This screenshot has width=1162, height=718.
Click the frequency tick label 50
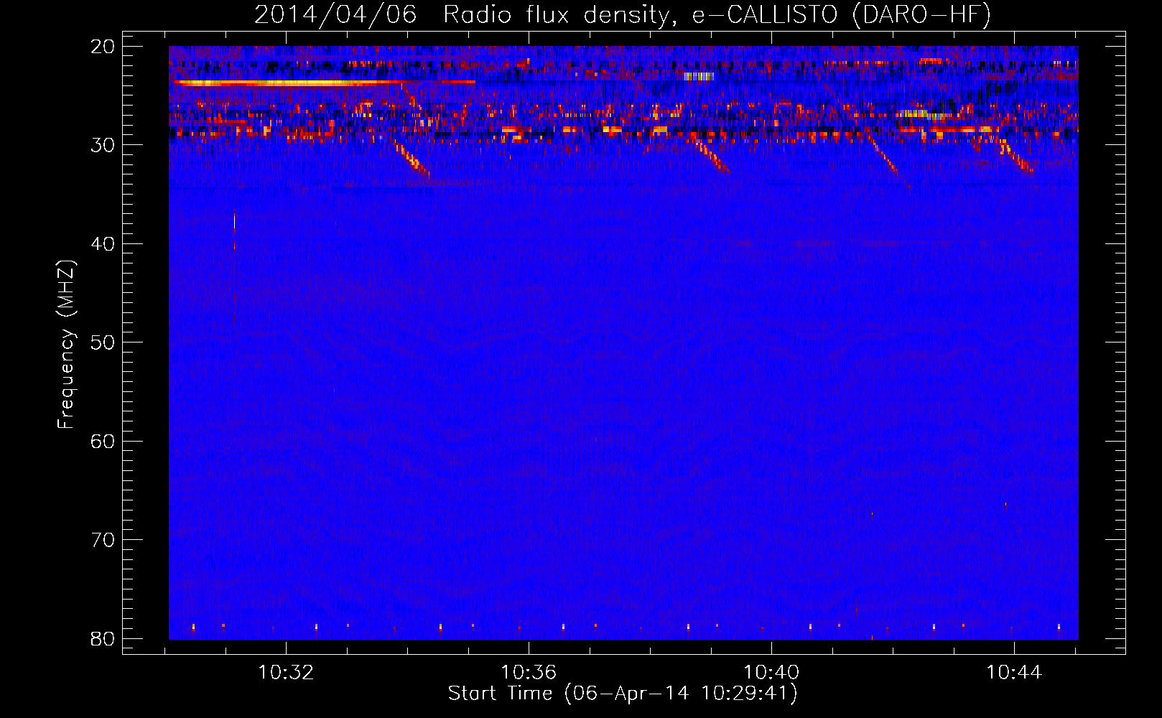pyautogui.click(x=103, y=342)
